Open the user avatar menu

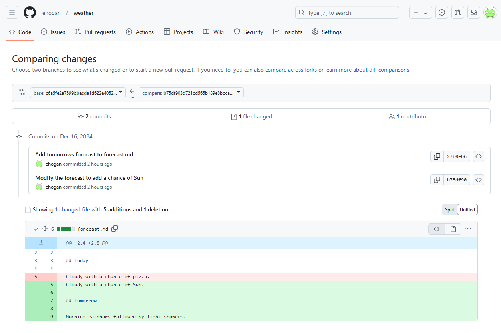click(x=490, y=12)
